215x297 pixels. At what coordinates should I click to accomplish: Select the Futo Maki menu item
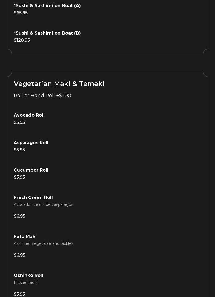tap(25, 237)
